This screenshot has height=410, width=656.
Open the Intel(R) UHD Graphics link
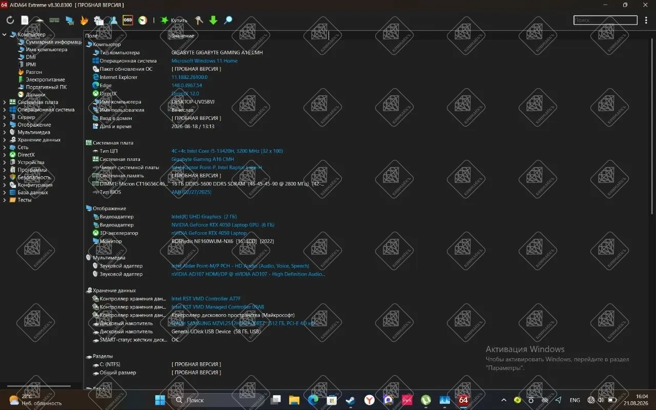(x=204, y=217)
